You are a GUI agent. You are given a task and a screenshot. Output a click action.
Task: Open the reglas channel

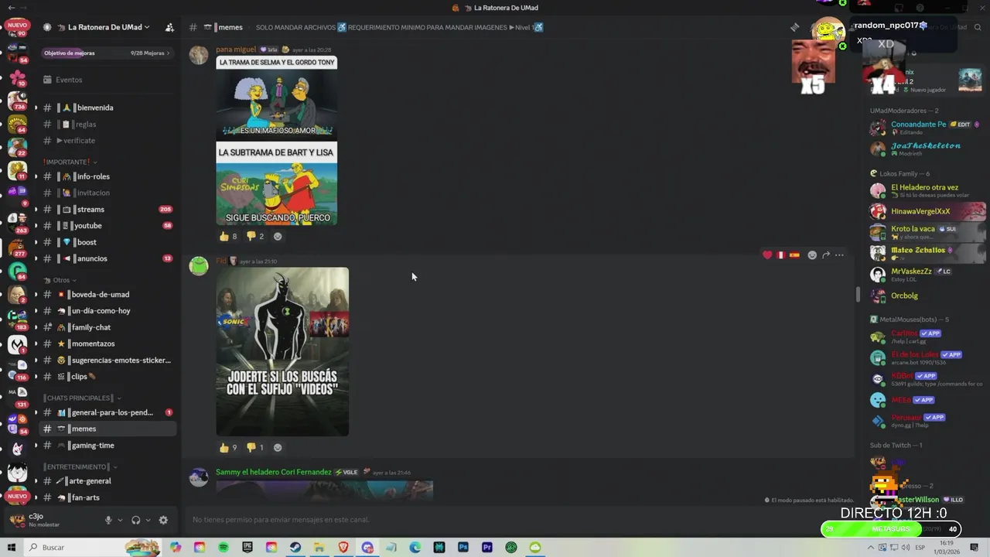click(x=107, y=124)
